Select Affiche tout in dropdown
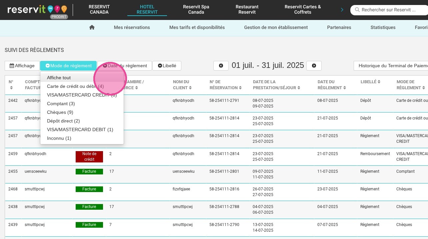428x239 pixels. [x=82, y=78]
